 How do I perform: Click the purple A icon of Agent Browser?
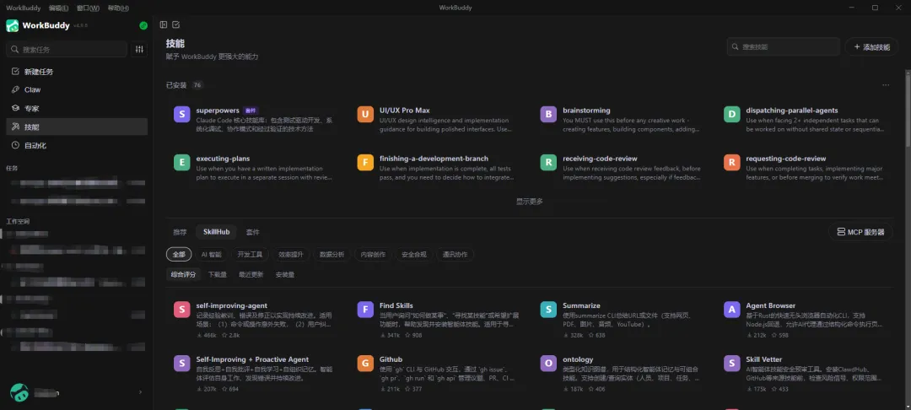[x=732, y=310]
